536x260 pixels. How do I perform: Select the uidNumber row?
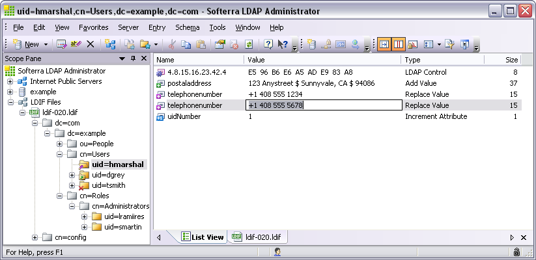click(338, 116)
